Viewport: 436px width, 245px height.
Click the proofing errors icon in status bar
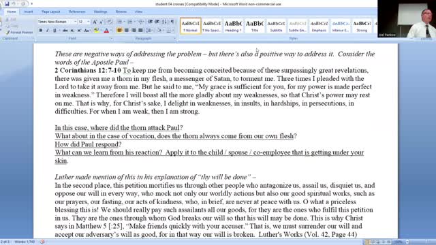42,242
